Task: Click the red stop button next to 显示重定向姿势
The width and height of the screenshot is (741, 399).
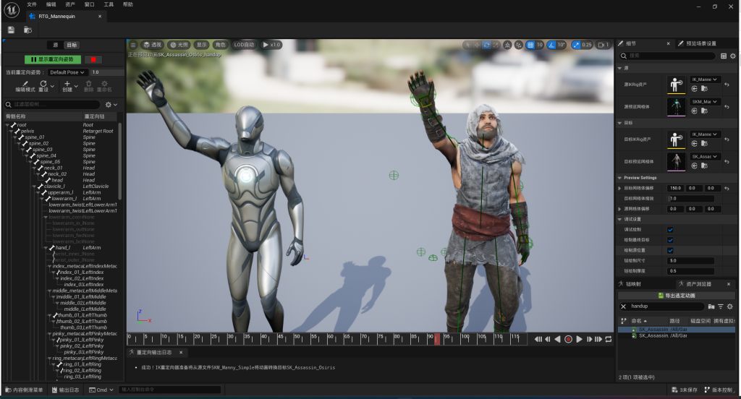Action: [x=93, y=59]
